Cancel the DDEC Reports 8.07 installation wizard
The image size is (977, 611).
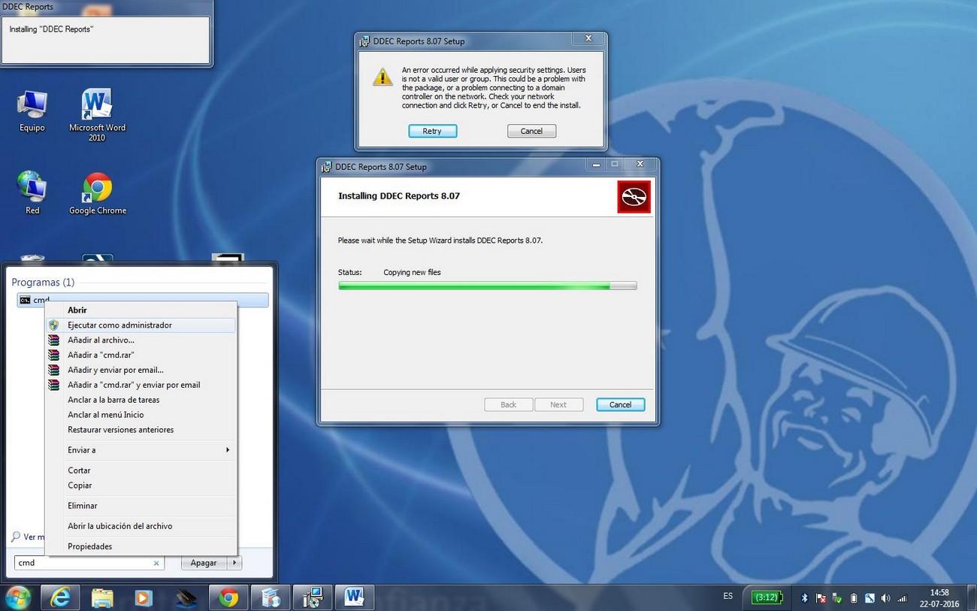click(620, 404)
